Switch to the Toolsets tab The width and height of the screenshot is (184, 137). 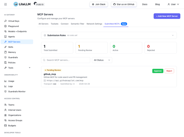55,24
